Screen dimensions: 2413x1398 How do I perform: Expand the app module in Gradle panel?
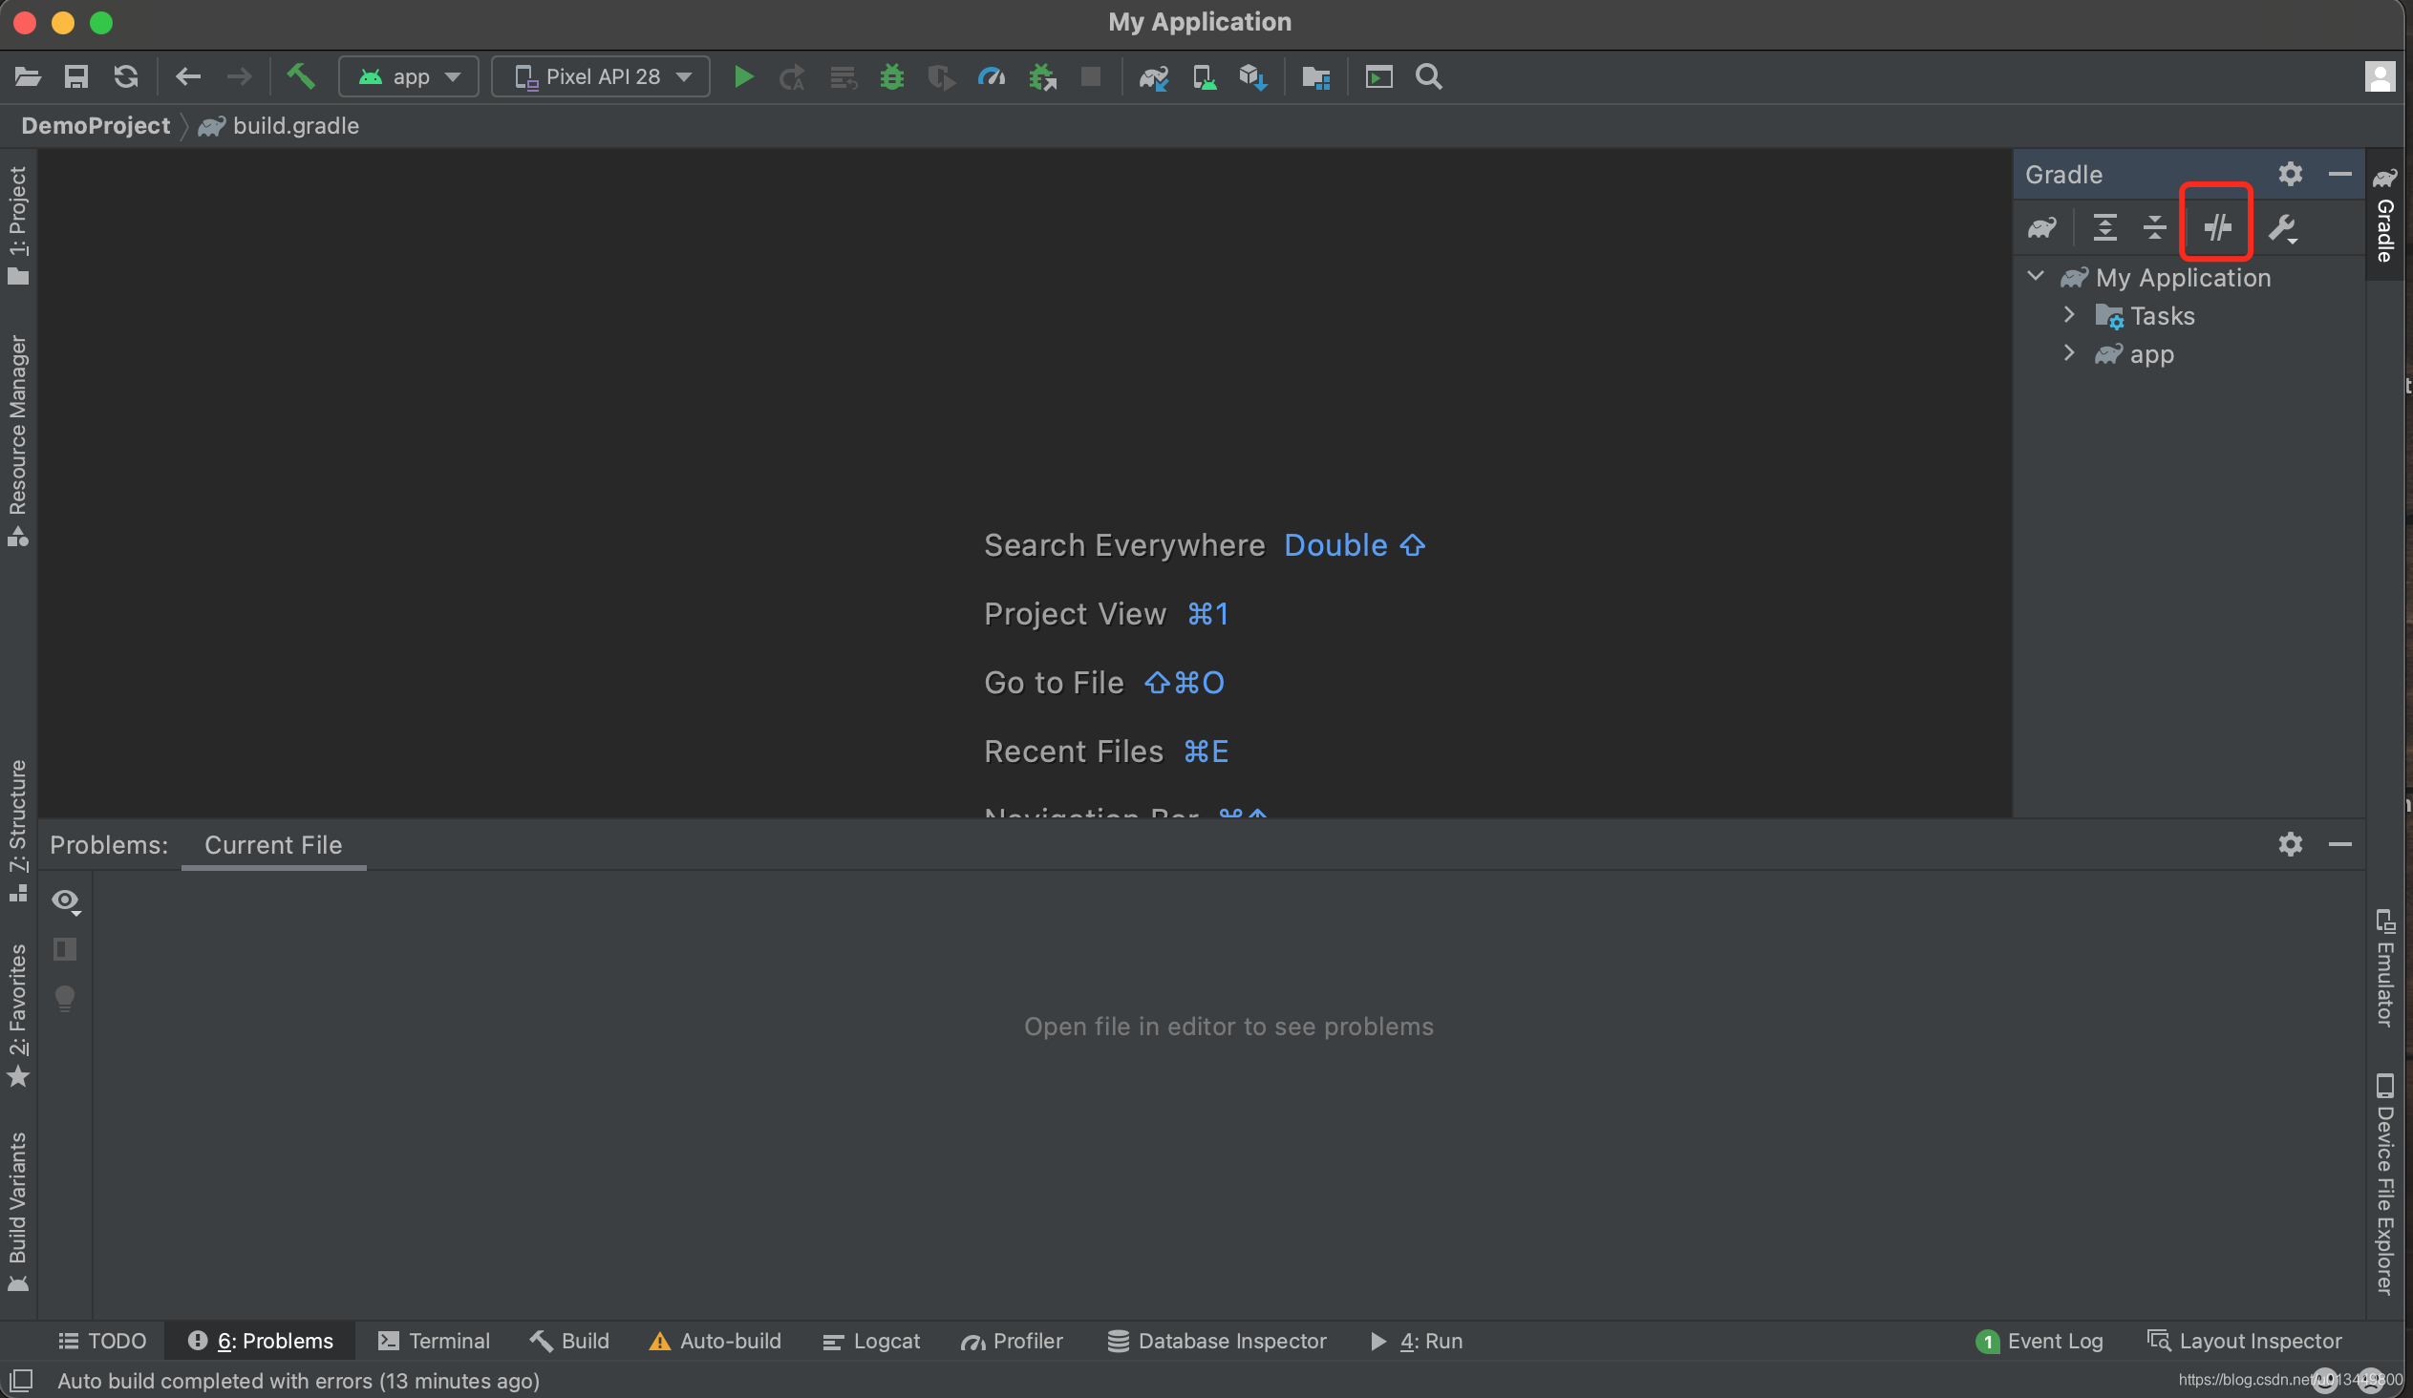[2070, 353]
